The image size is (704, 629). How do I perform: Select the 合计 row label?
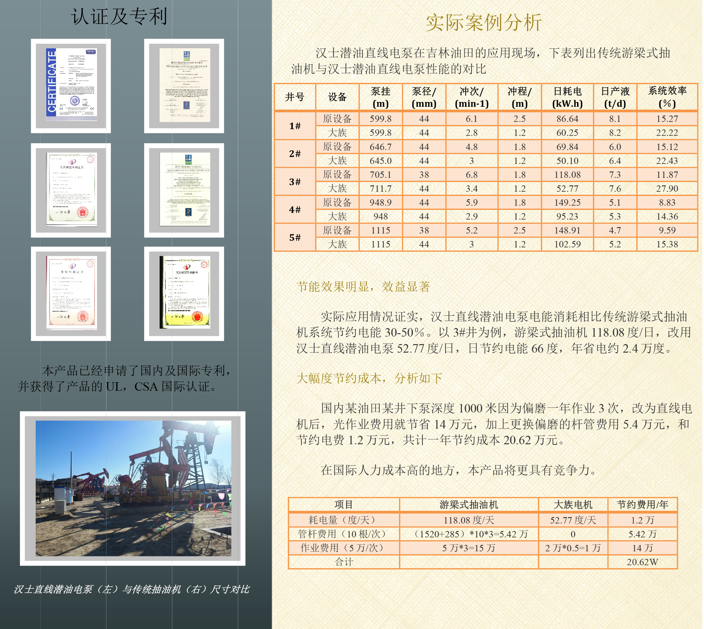tap(344, 562)
